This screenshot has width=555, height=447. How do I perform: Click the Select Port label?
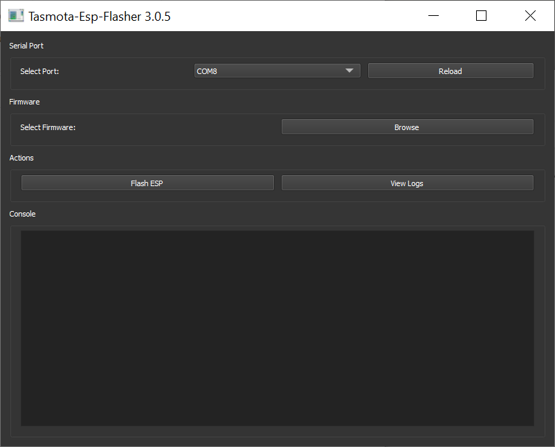pyautogui.click(x=39, y=71)
